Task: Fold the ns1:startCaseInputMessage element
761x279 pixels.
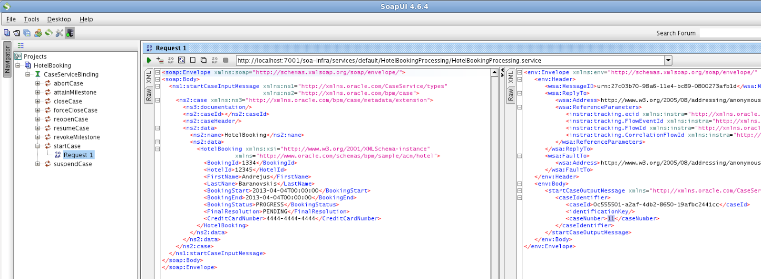Action: click(157, 86)
